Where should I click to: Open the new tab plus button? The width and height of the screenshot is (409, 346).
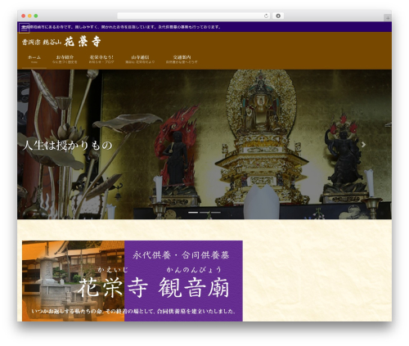(388, 18)
